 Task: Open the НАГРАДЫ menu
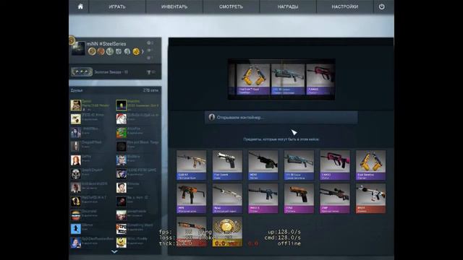point(288,6)
